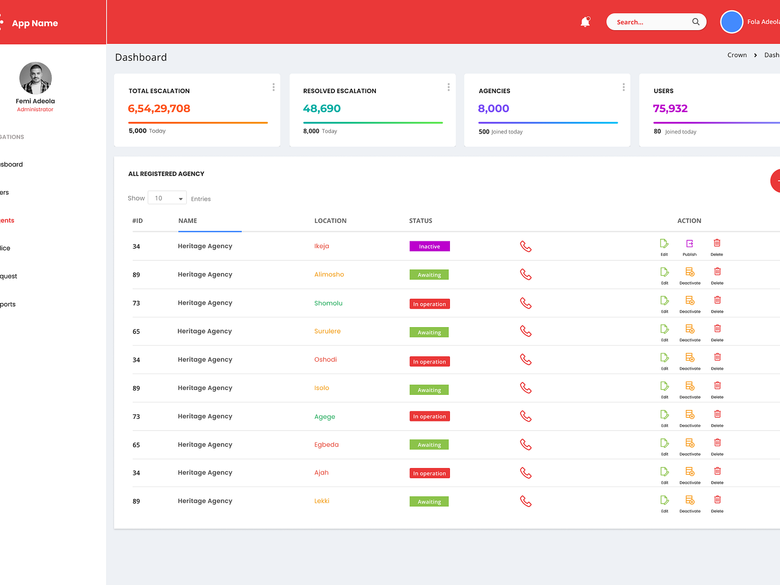The width and height of the screenshot is (780, 585).
Task: Select Dashboard in the sidebar navigation
Action: (x=11, y=164)
